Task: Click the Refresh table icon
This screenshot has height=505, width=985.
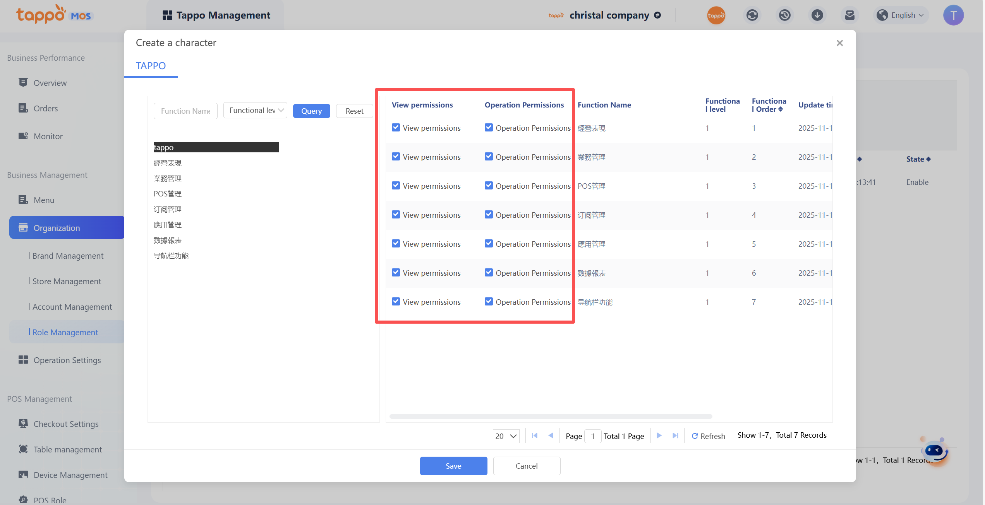Action: point(695,436)
